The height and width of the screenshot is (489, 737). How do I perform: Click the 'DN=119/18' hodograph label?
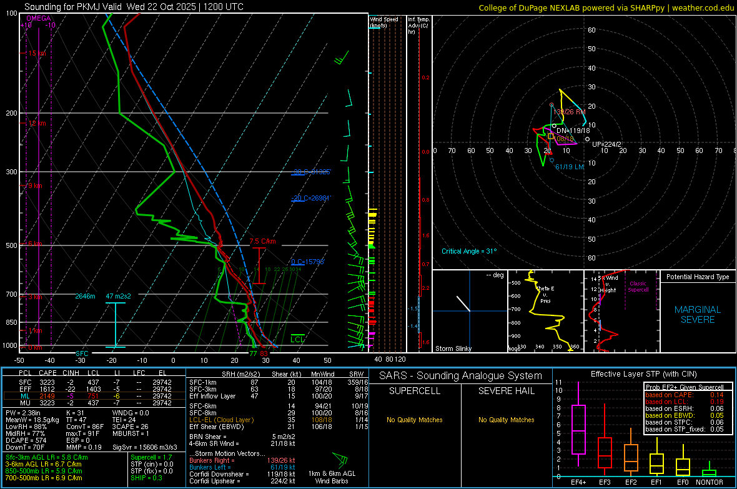573,131
